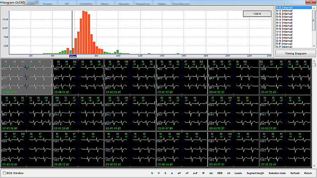
Task: Select the aP beat label
Action: 179,173
